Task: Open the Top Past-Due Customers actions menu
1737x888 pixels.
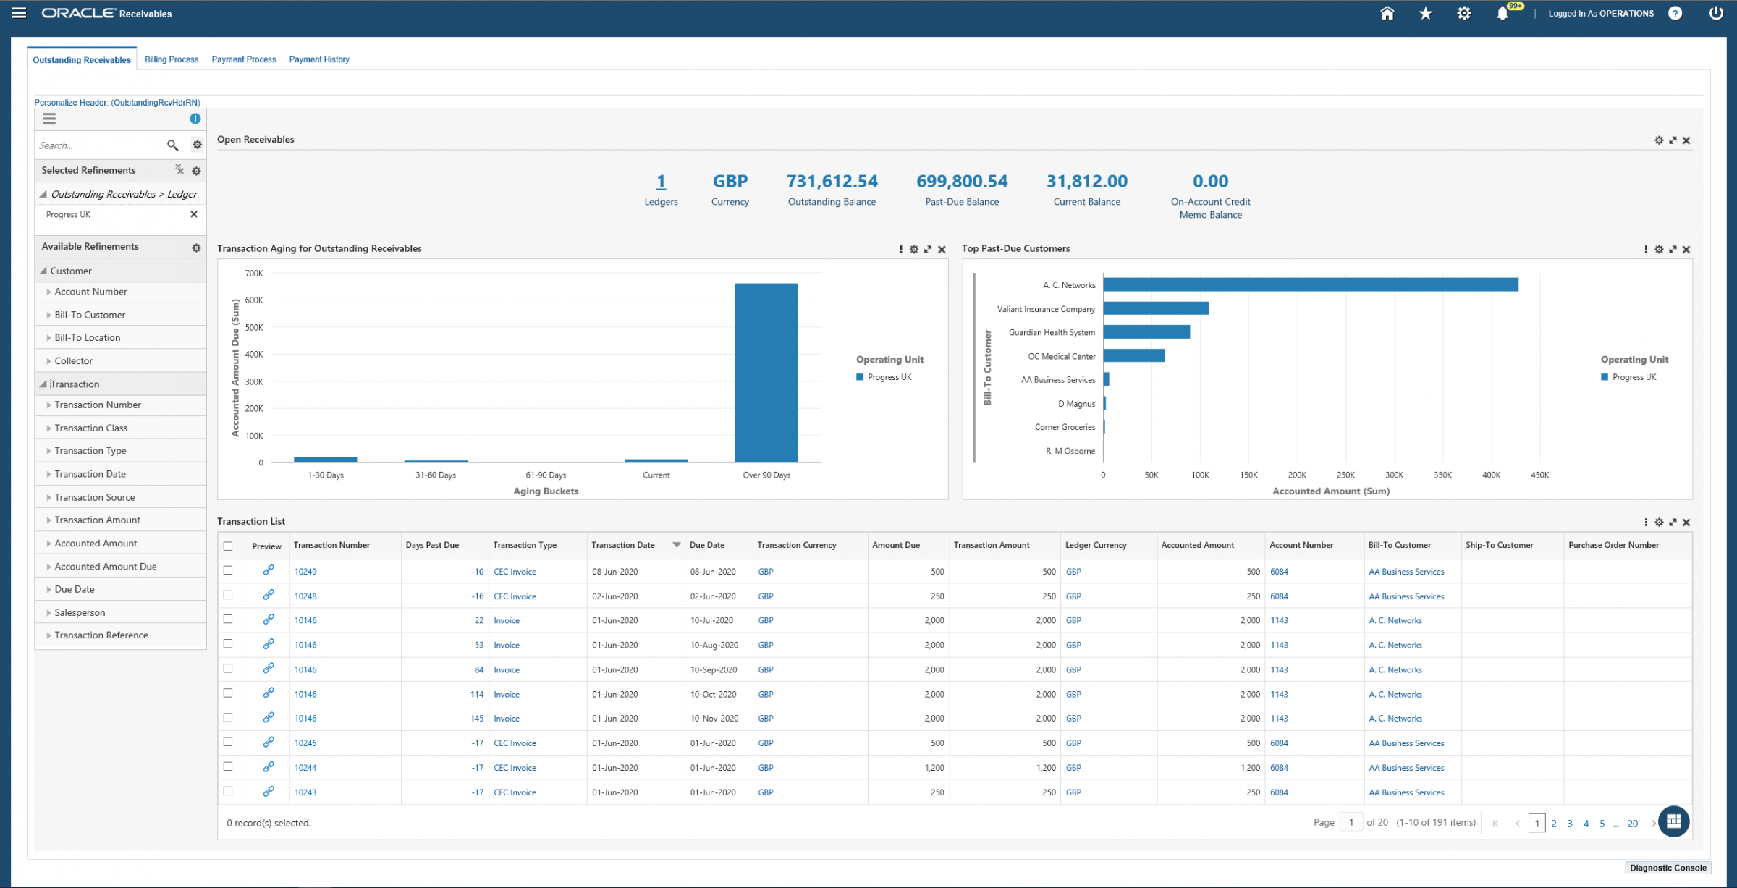Action: (x=1645, y=249)
